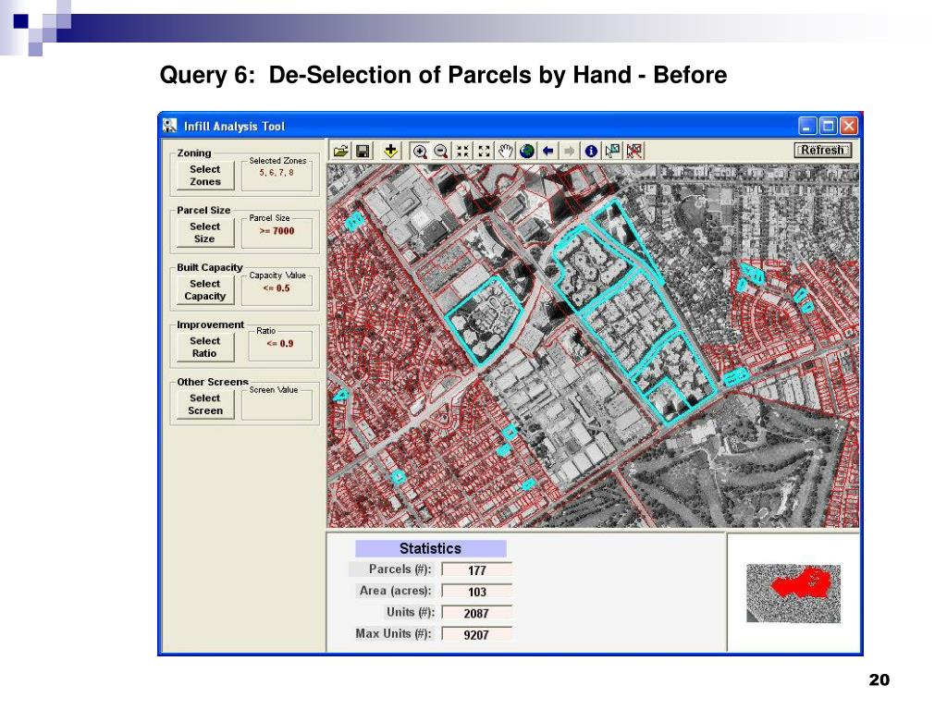The height and width of the screenshot is (710, 947).
Task: Close the Infill Analysis Tool window
Action: (849, 126)
